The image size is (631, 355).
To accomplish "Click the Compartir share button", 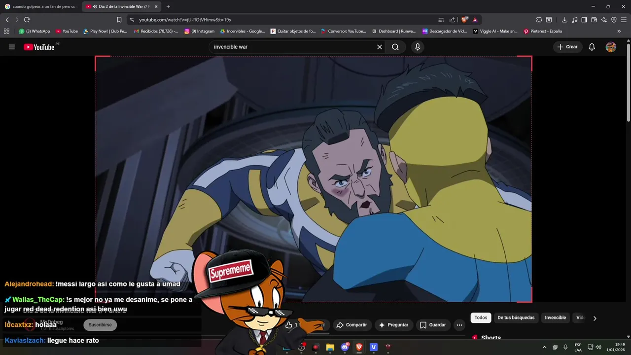I will (x=351, y=325).
